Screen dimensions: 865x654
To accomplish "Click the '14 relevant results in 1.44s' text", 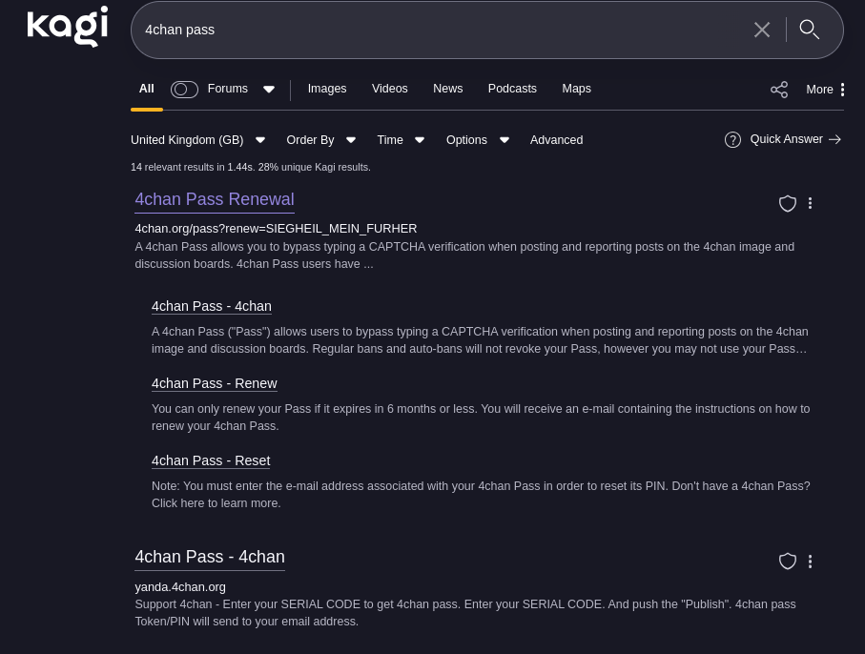I will (251, 167).
